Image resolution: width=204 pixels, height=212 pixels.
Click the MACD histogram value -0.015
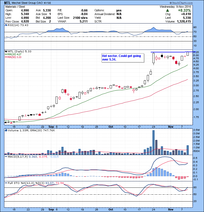54,157
